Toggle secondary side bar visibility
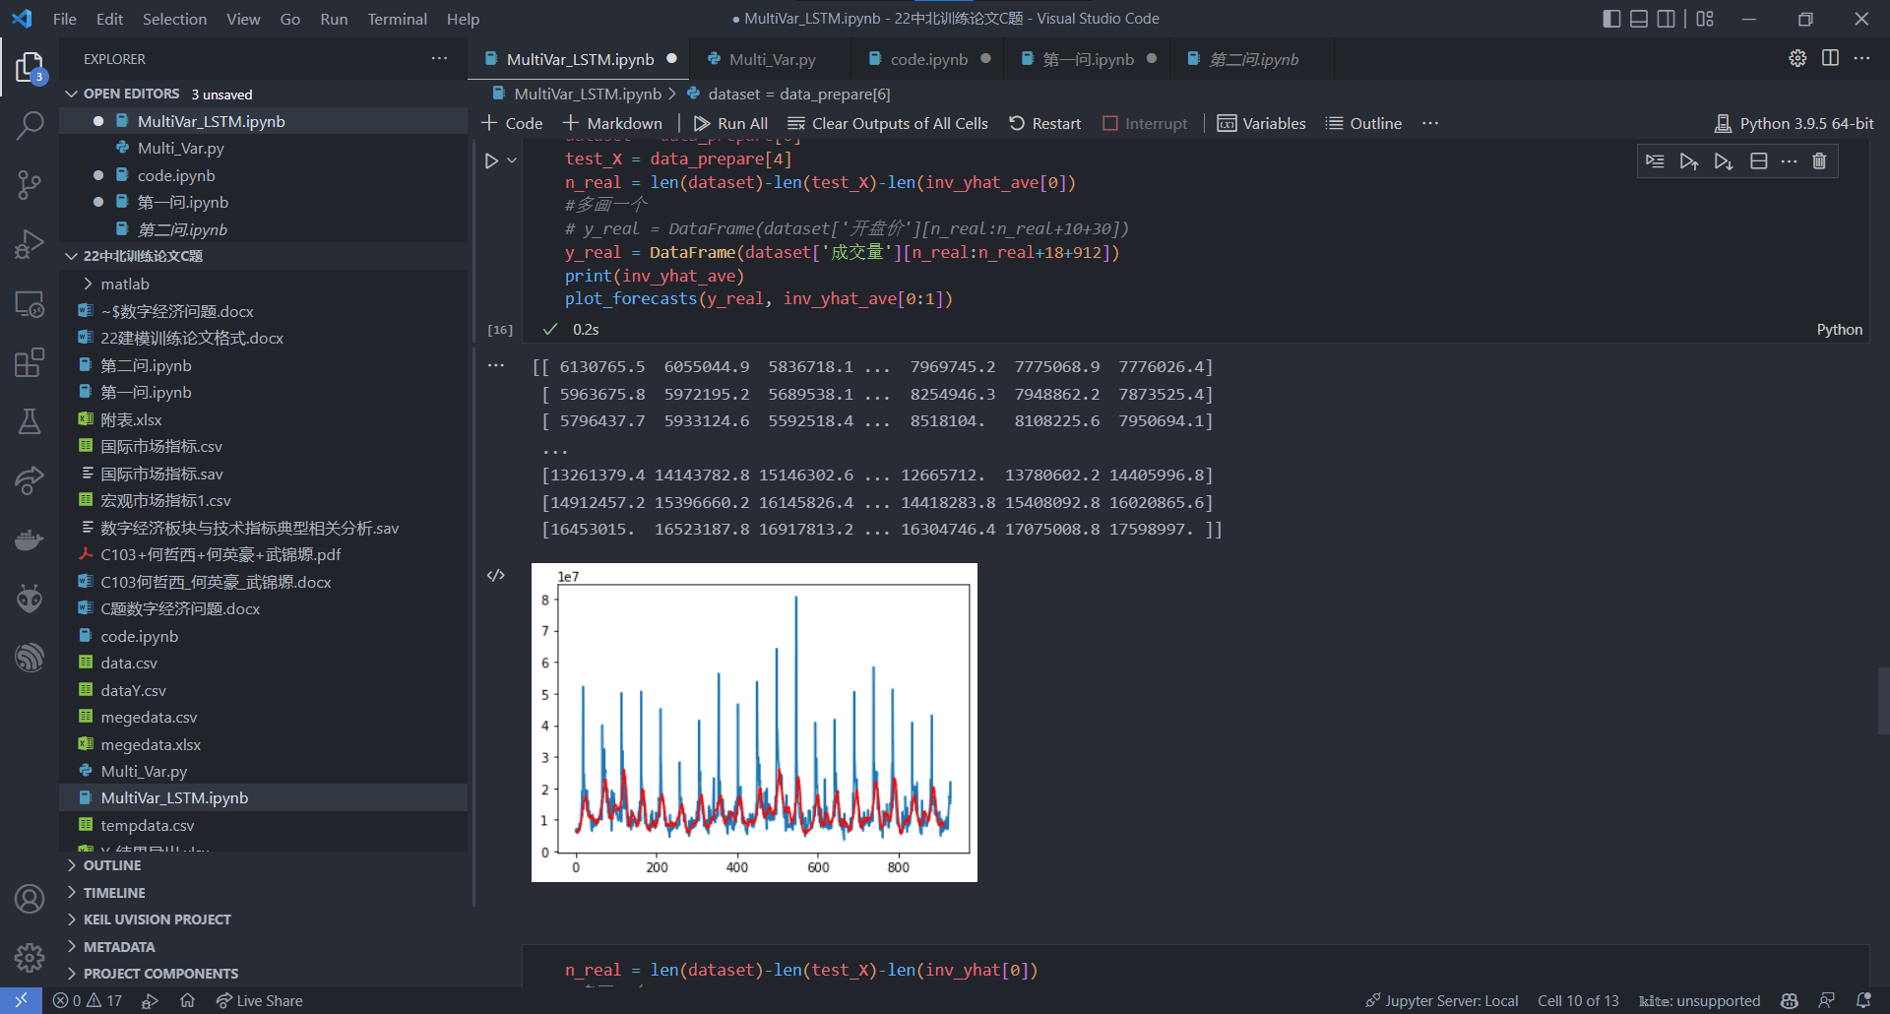The image size is (1890, 1014). pos(1666,19)
